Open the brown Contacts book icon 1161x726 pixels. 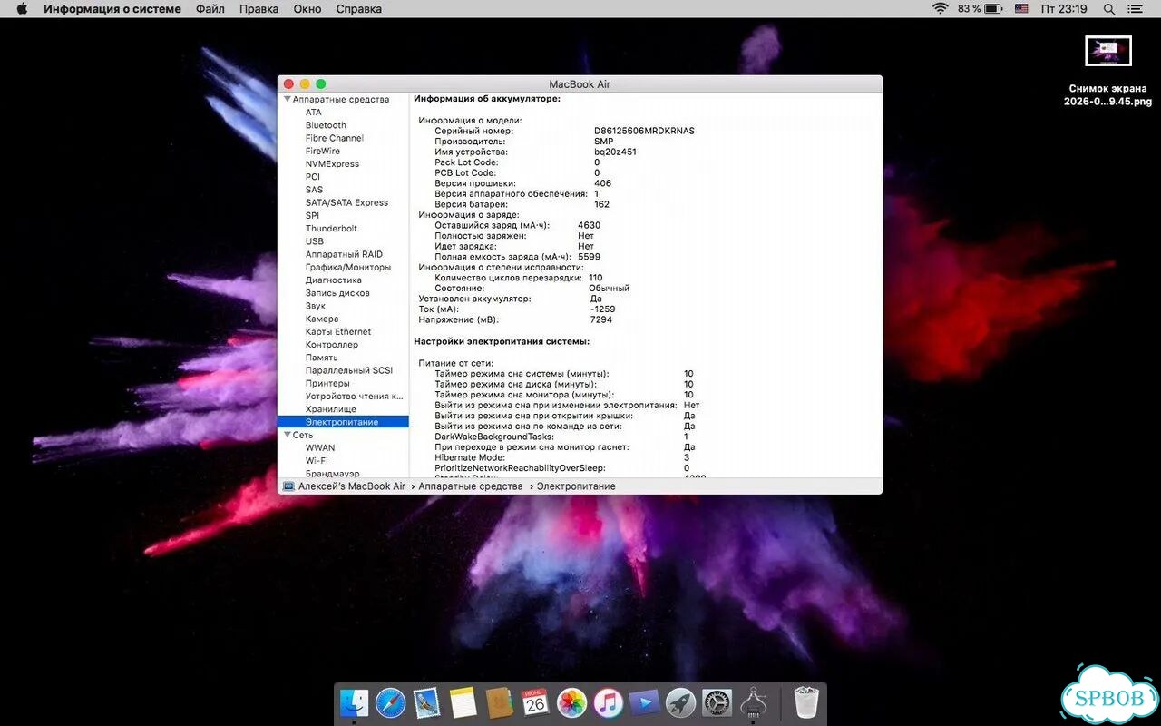point(499,702)
